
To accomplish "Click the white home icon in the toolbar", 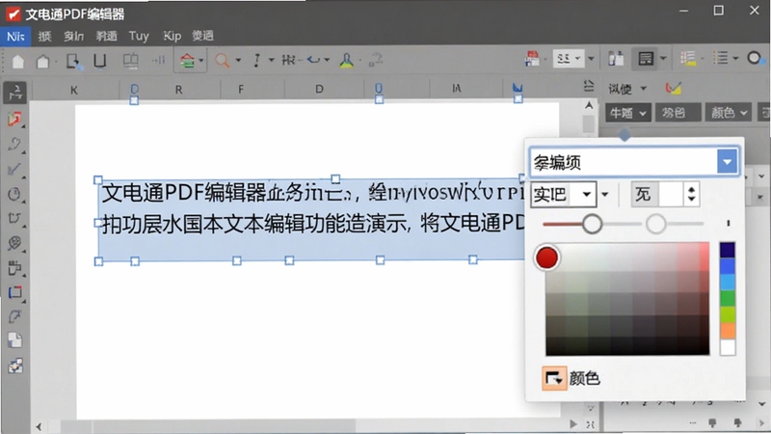I will tap(18, 61).
